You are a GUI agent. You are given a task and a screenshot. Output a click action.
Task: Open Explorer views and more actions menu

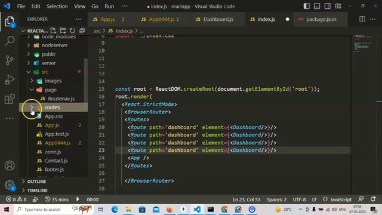tap(78, 19)
